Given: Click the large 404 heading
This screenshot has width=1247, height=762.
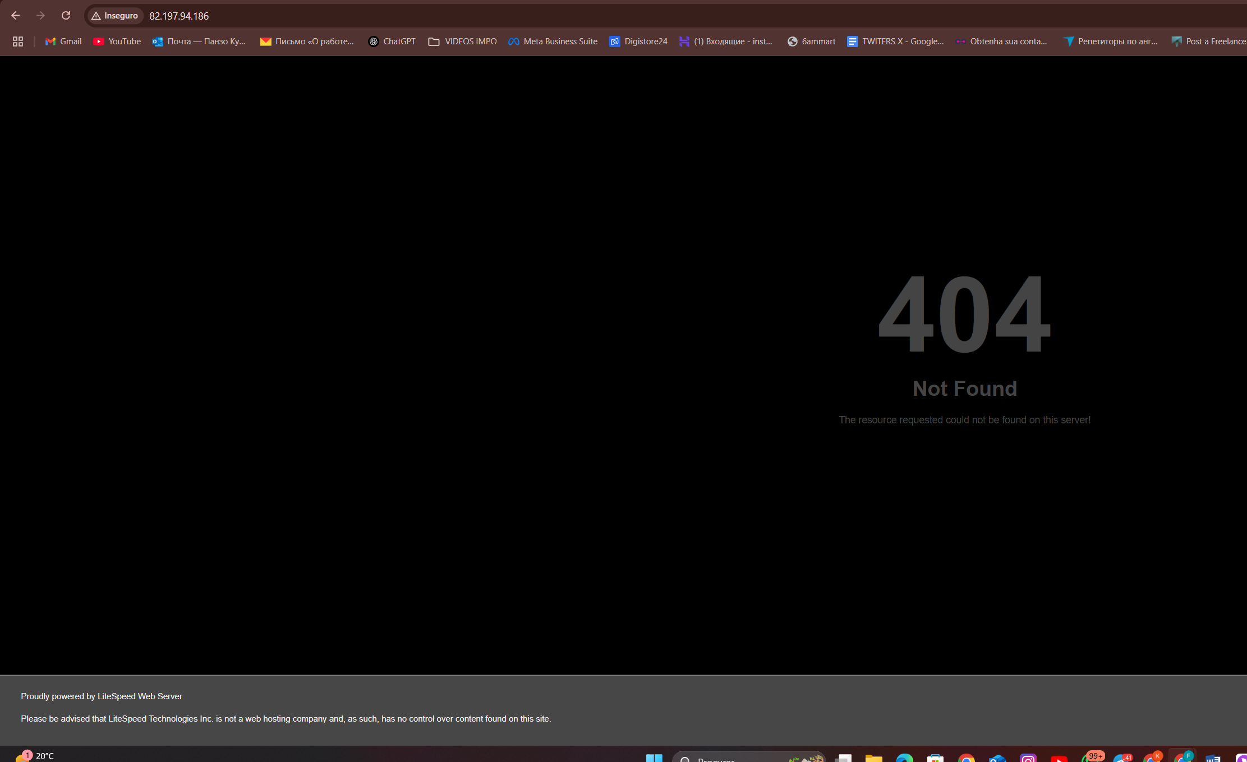Looking at the screenshot, I should click(x=964, y=314).
